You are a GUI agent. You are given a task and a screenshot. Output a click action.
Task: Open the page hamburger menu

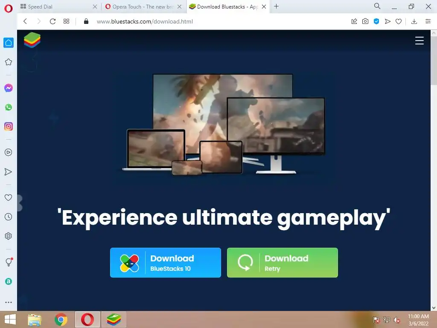[419, 41]
